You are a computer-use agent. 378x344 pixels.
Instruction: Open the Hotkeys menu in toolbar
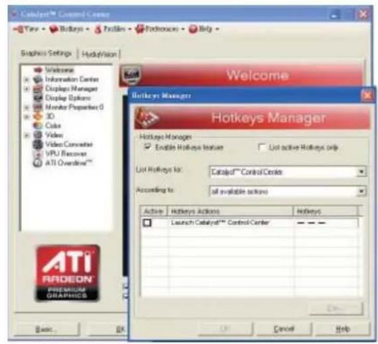pyautogui.click(x=69, y=29)
